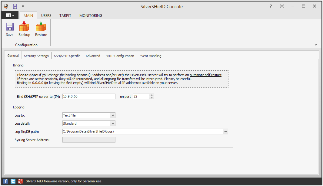Click the quick-access save floppy icon
Screen dimensions: 323x186
click(15, 6)
